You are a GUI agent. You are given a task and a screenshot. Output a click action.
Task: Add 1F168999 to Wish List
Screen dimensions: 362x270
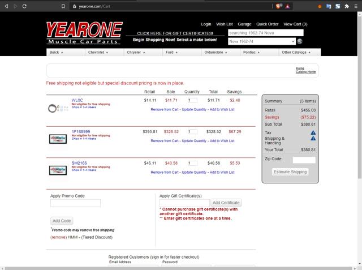point(222,141)
